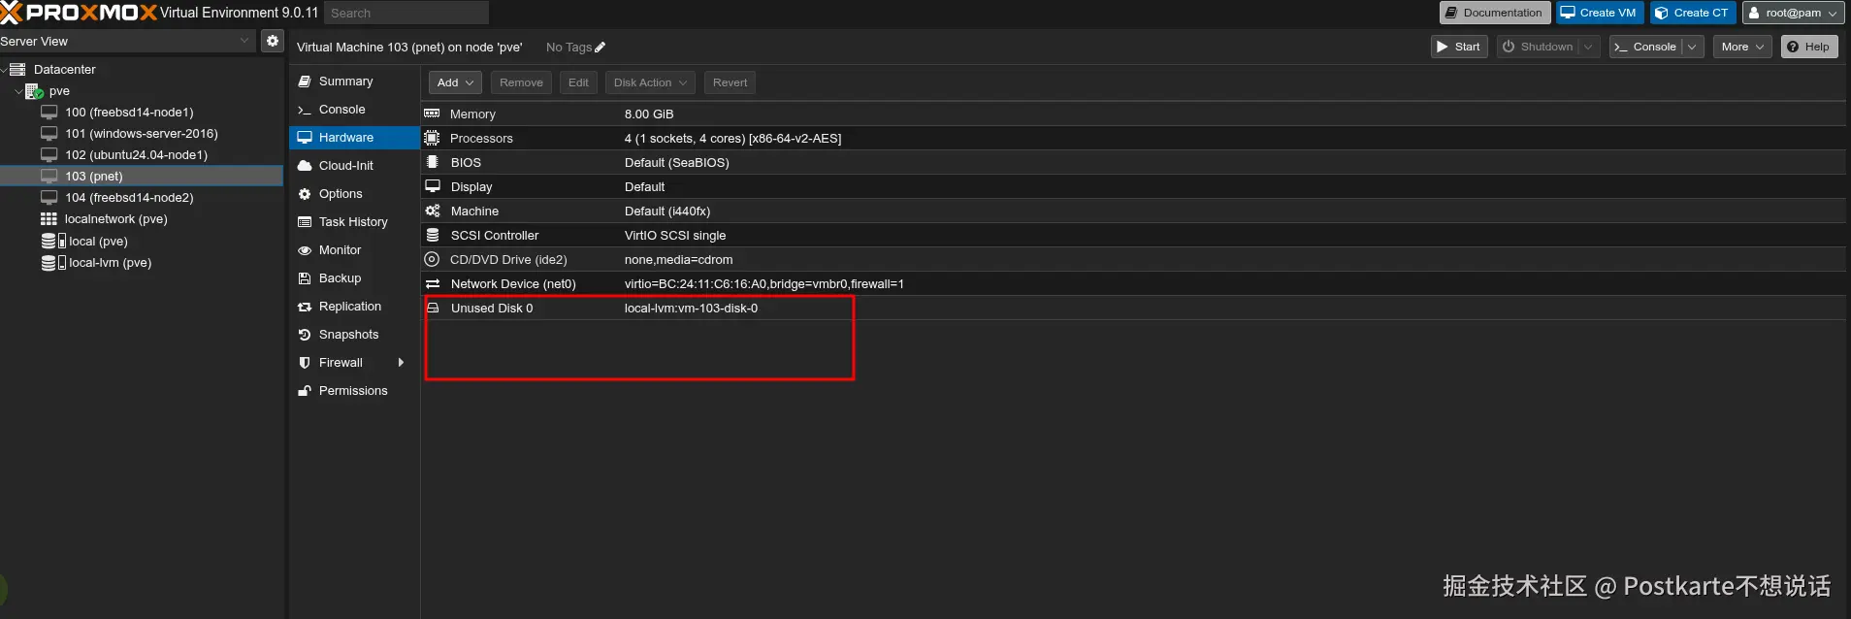Click the Snapshots history icon
This screenshot has width=1851, height=619.
click(x=305, y=335)
